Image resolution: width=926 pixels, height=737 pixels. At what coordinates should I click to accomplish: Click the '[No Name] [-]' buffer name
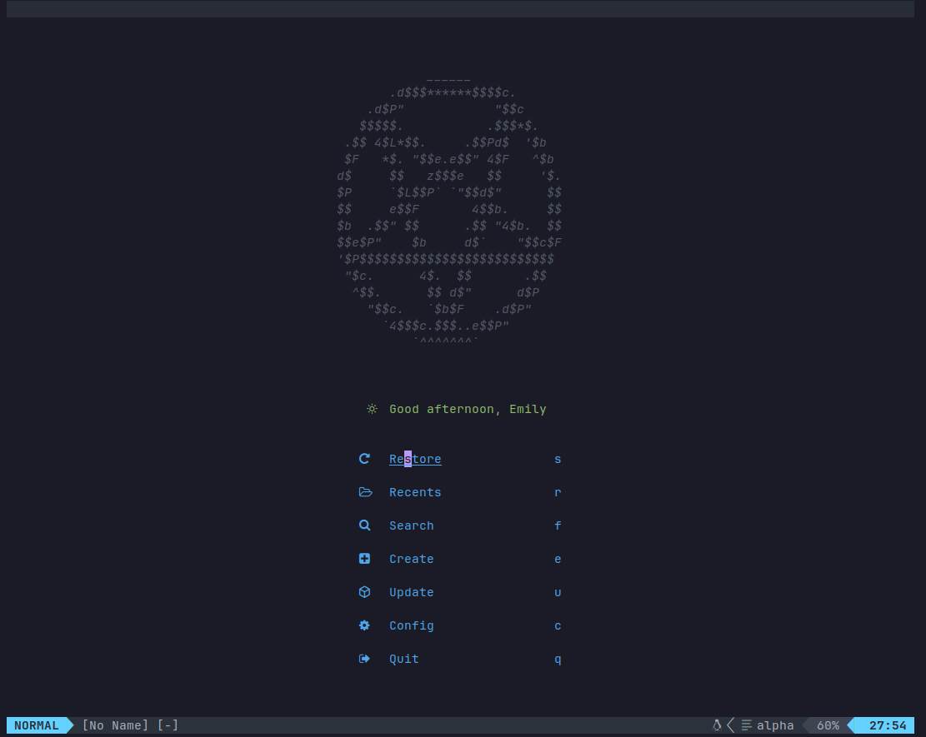click(130, 725)
